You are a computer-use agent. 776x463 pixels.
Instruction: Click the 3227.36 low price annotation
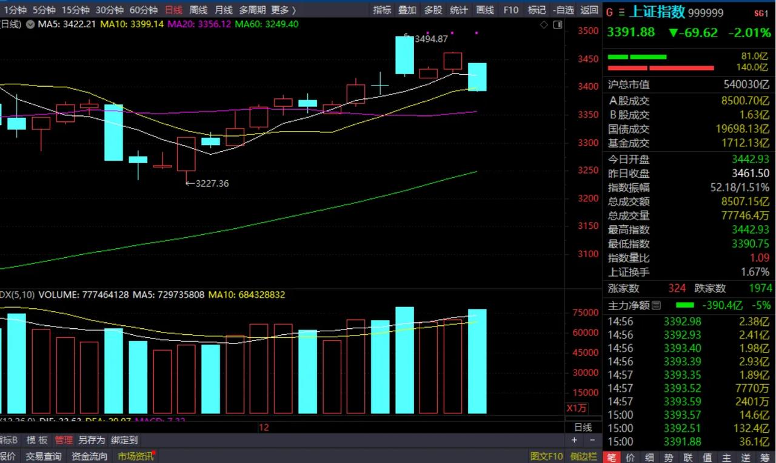coord(212,183)
